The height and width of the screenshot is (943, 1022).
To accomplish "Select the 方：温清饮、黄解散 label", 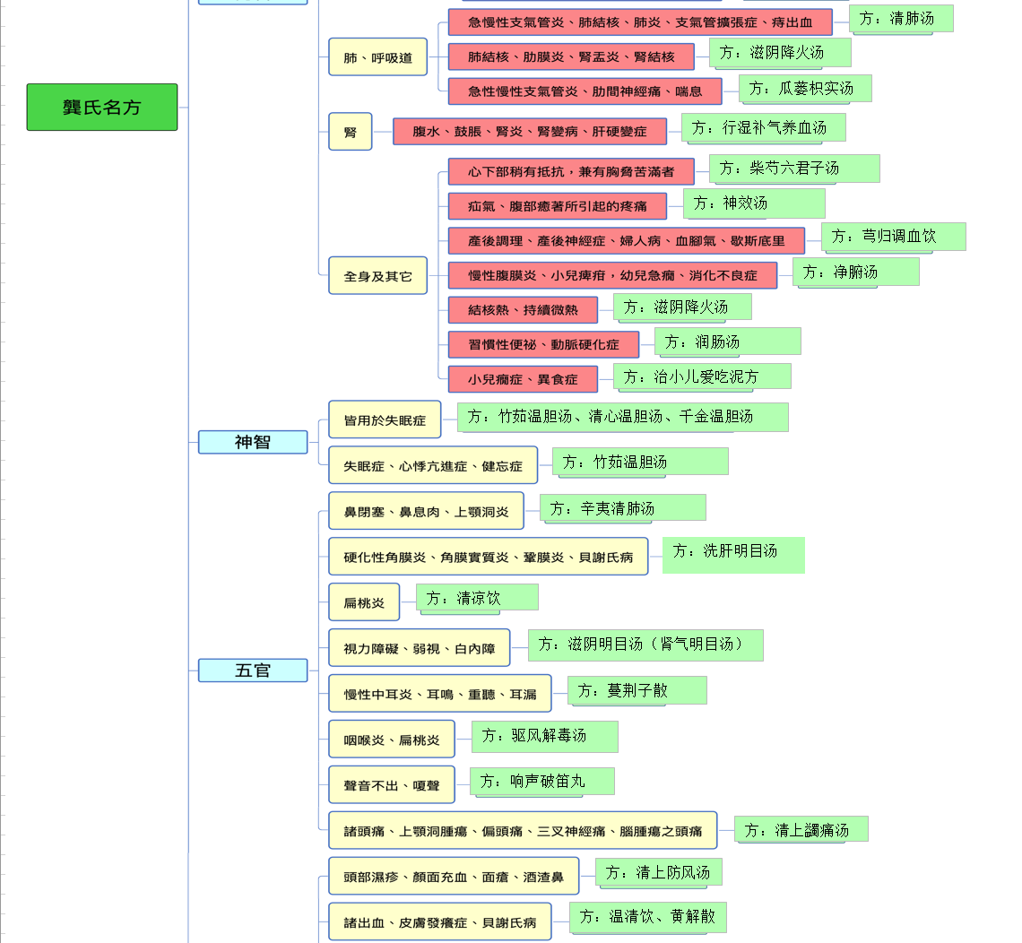I will (648, 918).
